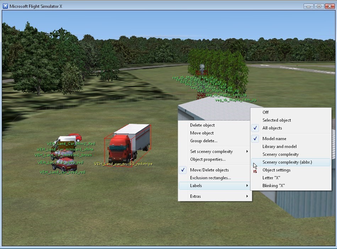The width and height of the screenshot is (337, 249).
Task: Click the Flight Simulator X title bar icon
Action: tap(5, 6)
